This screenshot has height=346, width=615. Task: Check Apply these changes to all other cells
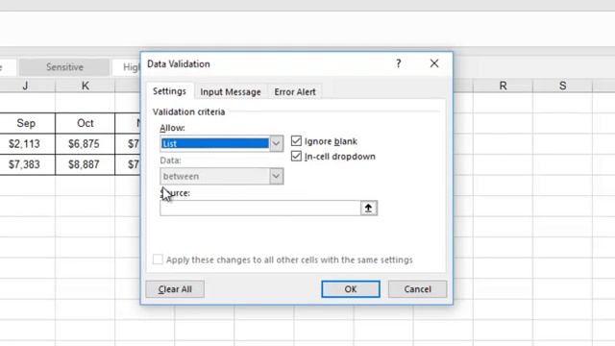pyautogui.click(x=158, y=259)
